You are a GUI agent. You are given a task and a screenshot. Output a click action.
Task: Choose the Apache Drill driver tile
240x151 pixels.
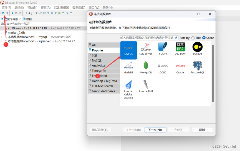(x=146, y=86)
